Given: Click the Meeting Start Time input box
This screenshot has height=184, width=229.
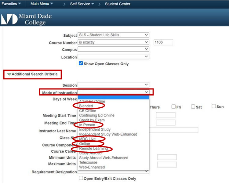Looking at the screenshot, I should [x=165, y=115].
